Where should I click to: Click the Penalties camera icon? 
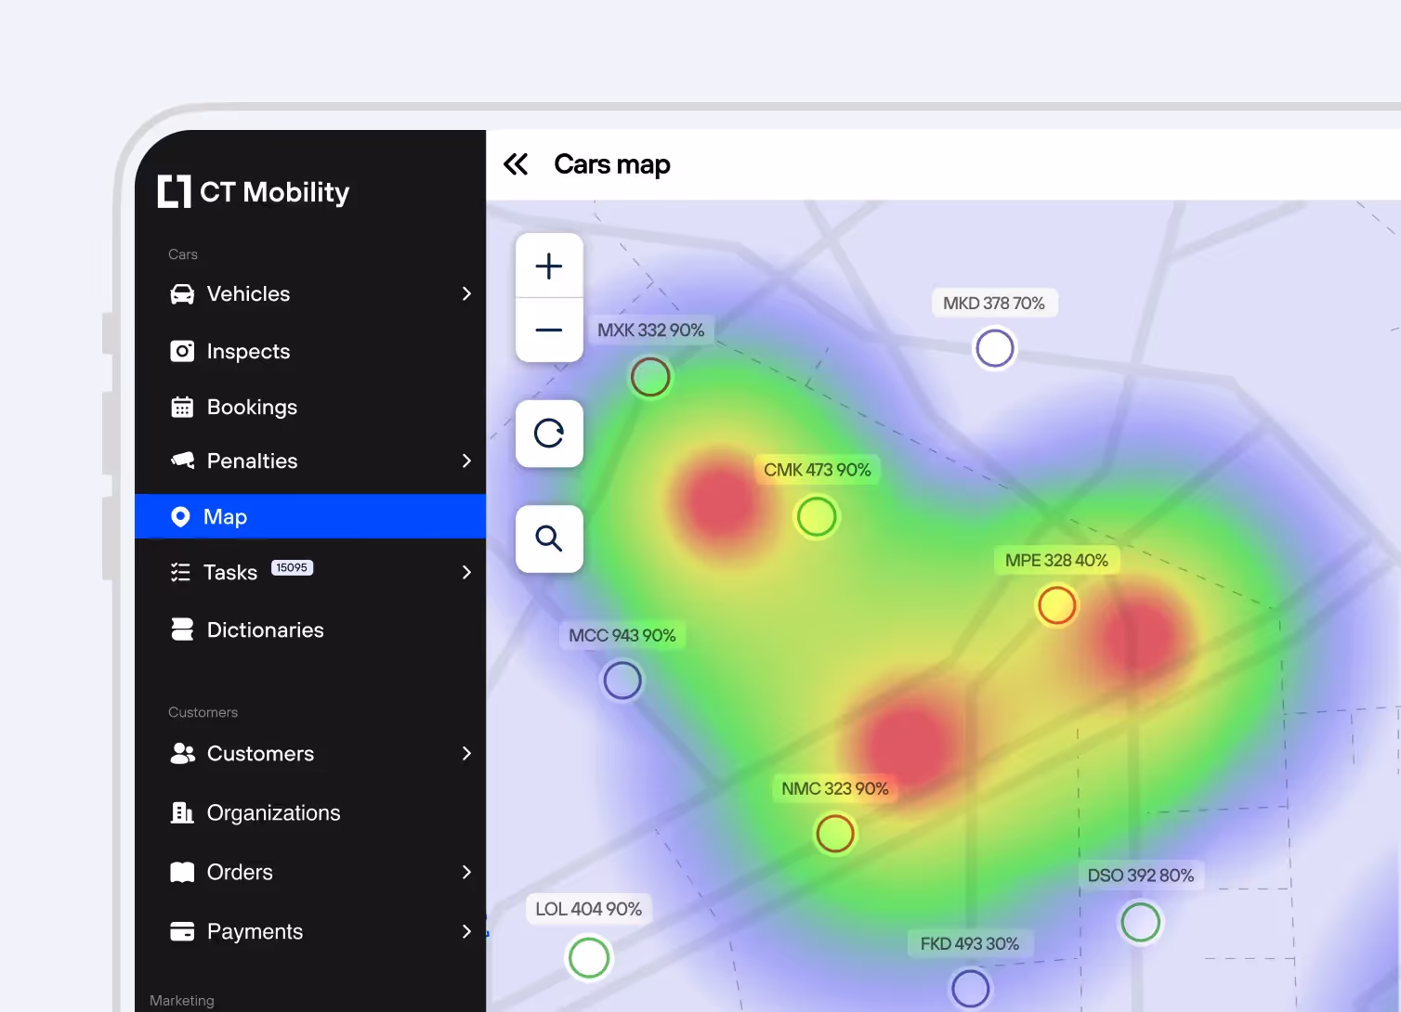pos(182,461)
